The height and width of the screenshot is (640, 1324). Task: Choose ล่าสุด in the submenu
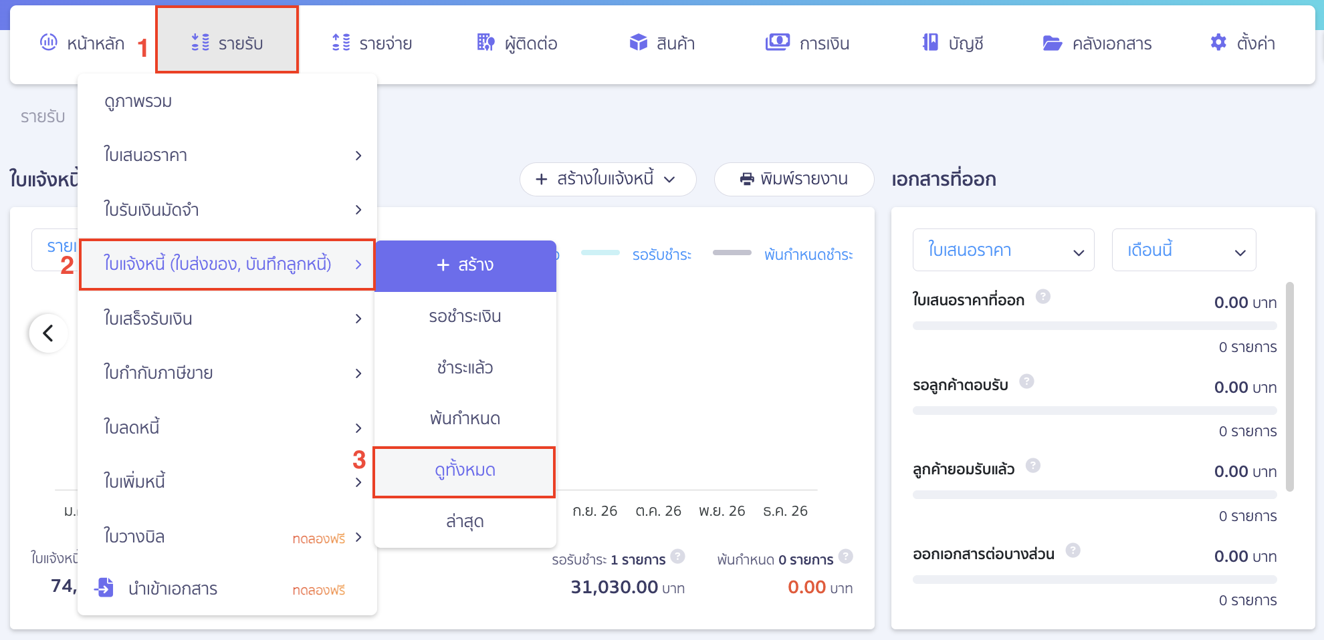click(x=465, y=521)
